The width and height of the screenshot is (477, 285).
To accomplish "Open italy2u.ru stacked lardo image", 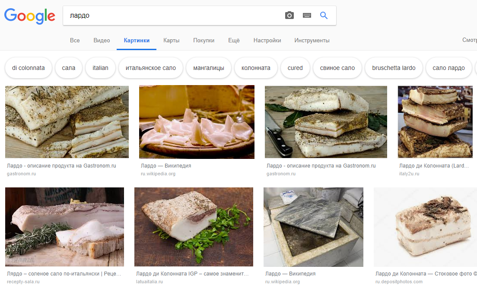I will [435, 122].
